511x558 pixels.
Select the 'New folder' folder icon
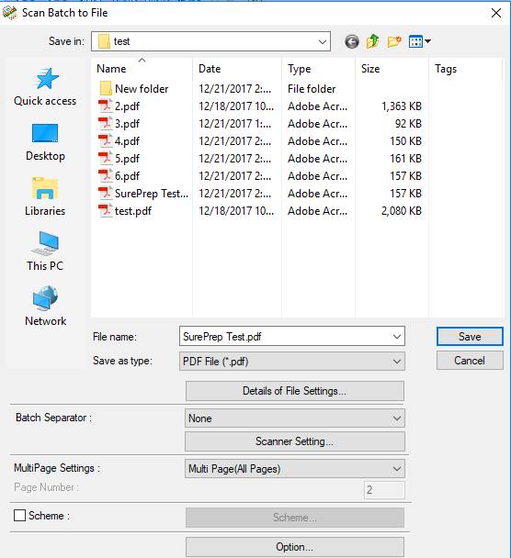tap(106, 89)
